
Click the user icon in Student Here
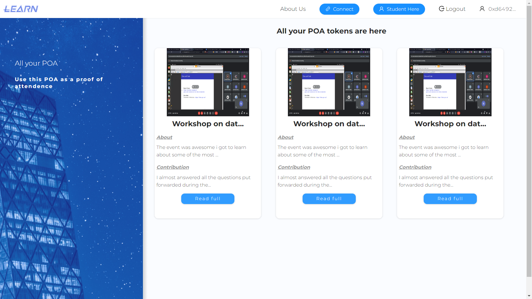point(382,9)
